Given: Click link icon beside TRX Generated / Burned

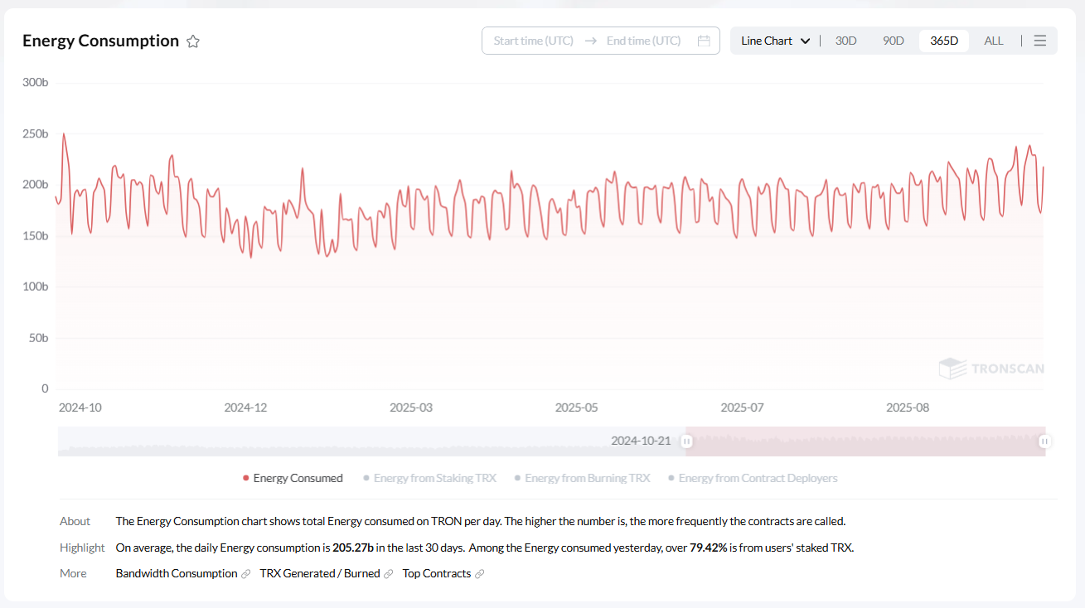Looking at the screenshot, I should 389,574.
